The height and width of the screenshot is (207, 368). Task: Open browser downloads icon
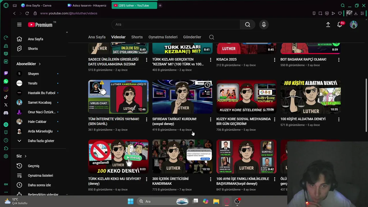coord(356,13)
